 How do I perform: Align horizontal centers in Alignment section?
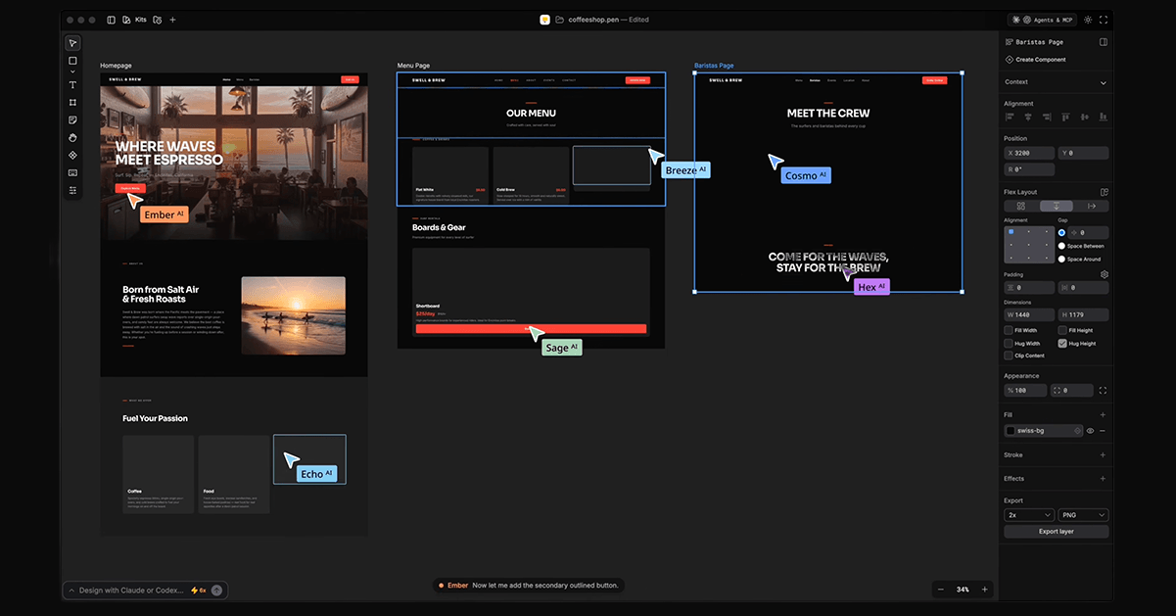[1028, 118]
